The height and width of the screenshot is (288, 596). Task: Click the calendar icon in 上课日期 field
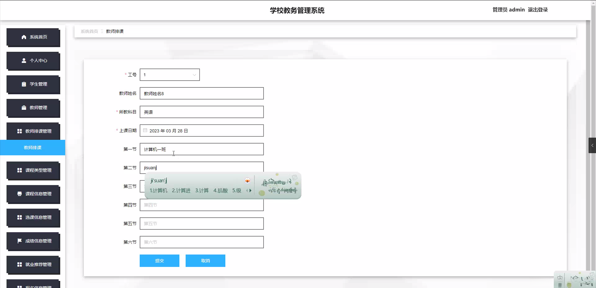pos(145,131)
